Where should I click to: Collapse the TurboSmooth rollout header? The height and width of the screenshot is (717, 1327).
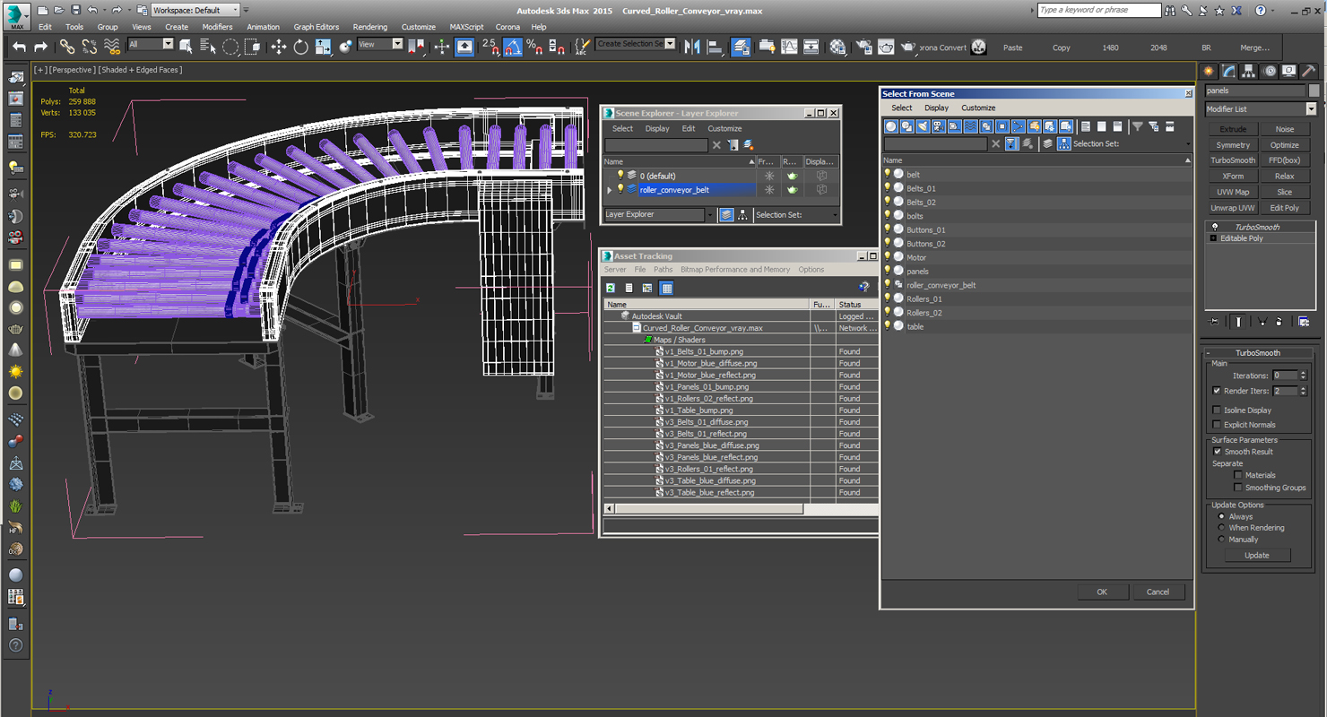1258,352
